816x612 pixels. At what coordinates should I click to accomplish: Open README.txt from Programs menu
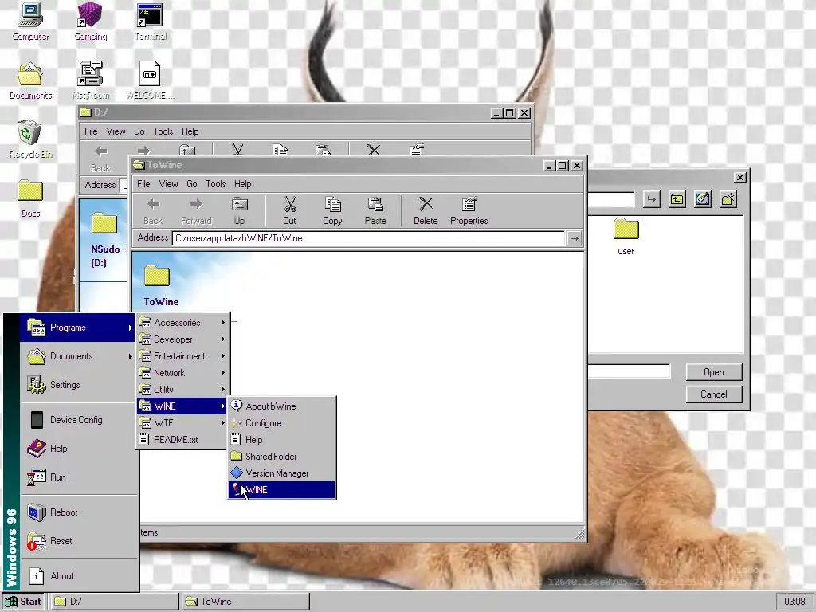tap(182, 439)
